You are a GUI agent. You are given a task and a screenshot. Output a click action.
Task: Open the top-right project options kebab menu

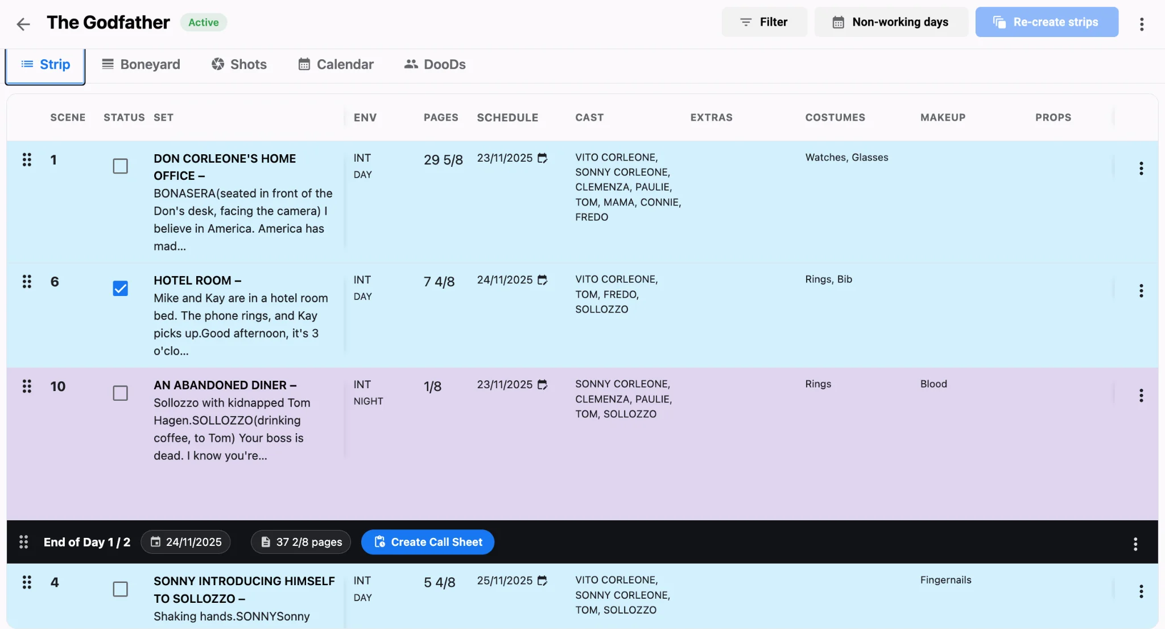1141,24
